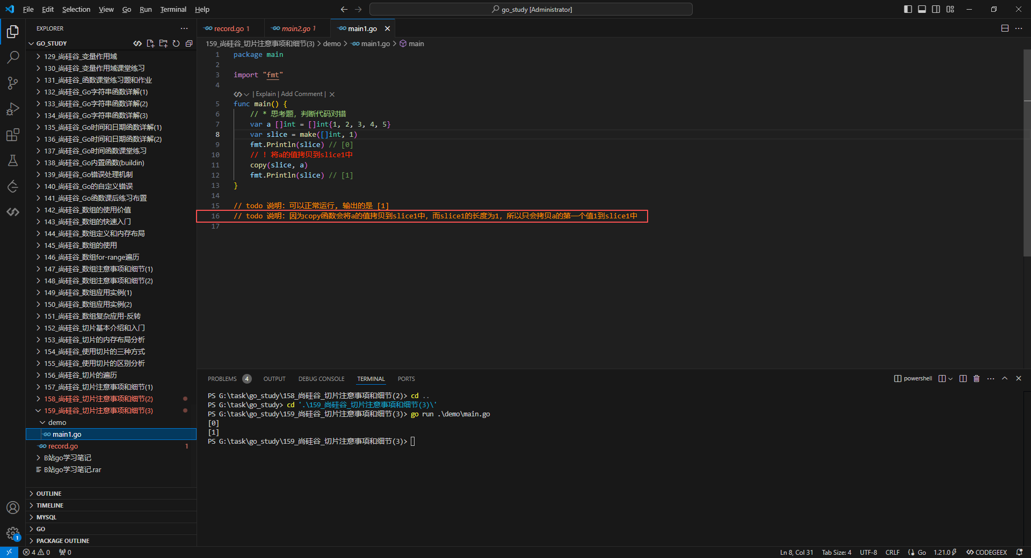Open the Terminal menu

pos(173,9)
